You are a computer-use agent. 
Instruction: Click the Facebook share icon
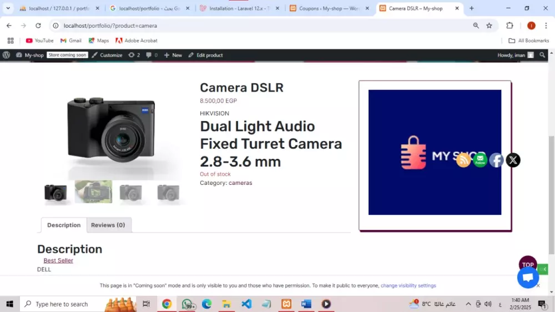tap(496, 160)
